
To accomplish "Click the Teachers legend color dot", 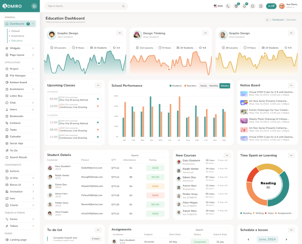I will tap(185, 85).
